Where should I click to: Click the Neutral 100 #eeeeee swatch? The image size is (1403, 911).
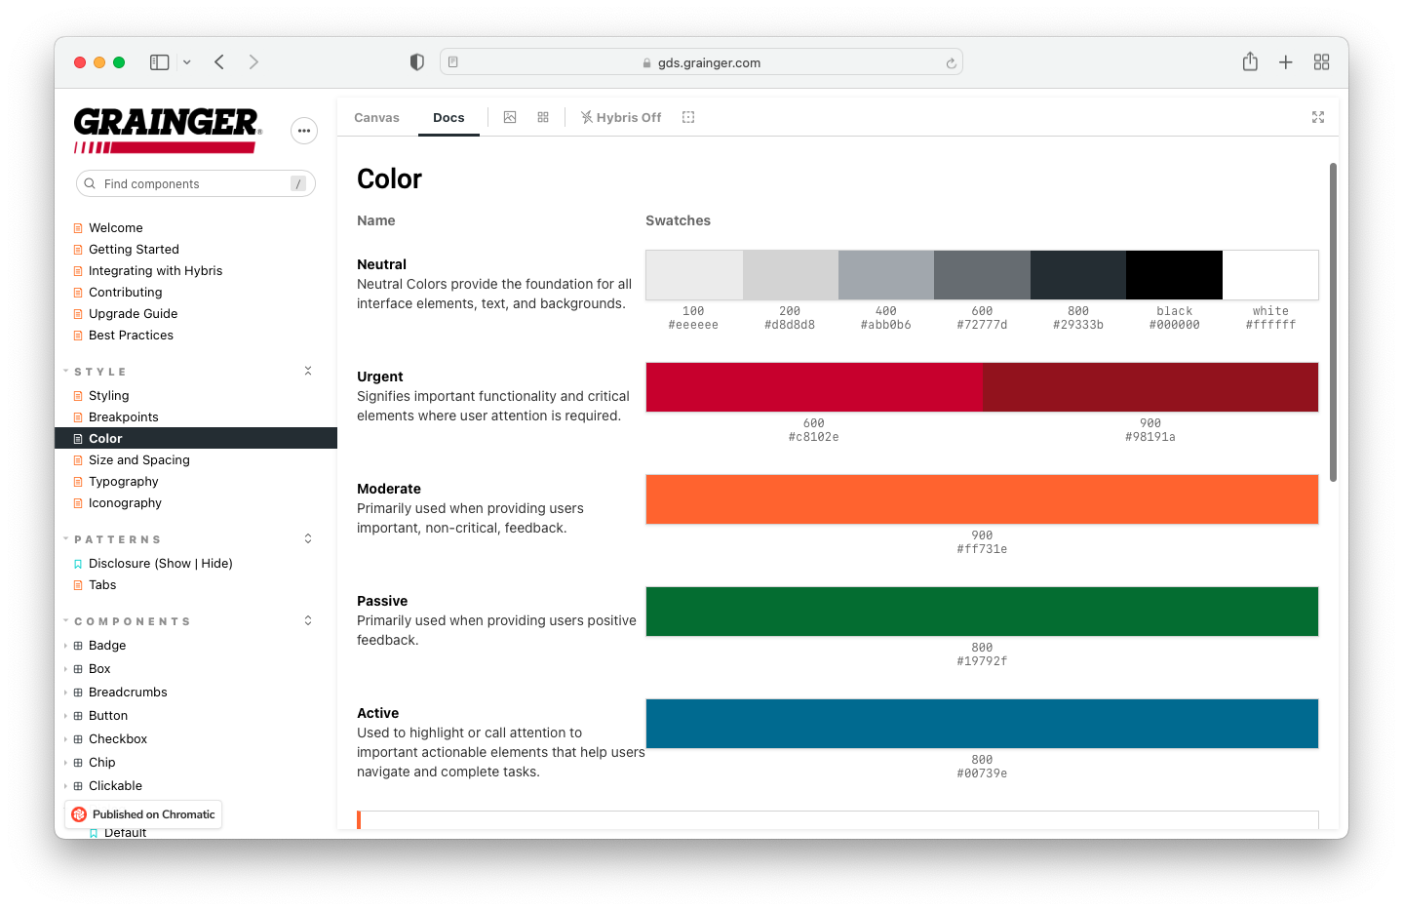[694, 275]
